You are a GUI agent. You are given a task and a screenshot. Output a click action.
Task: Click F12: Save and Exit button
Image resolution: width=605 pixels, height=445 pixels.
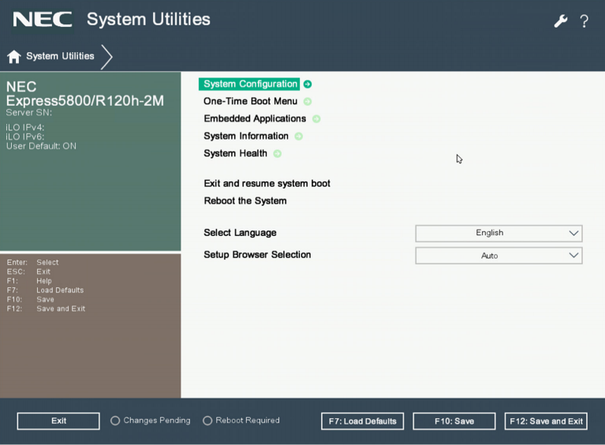(x=546, y=421)
